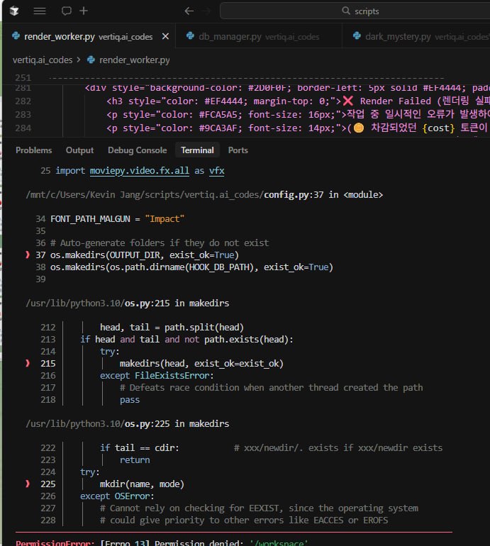Go forward with the right arrow
The height and width of the screenshot is (546, 490).
pos(207,11)
